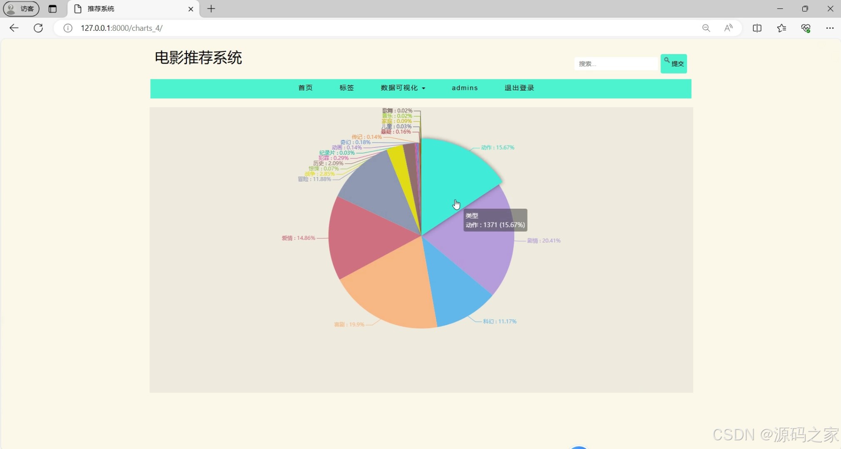Open the browser settings ellipsis menu

(x=830, y=28)
